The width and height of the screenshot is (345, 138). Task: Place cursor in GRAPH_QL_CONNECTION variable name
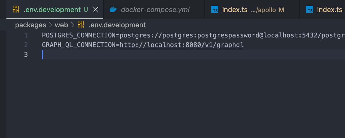(79, 45)
